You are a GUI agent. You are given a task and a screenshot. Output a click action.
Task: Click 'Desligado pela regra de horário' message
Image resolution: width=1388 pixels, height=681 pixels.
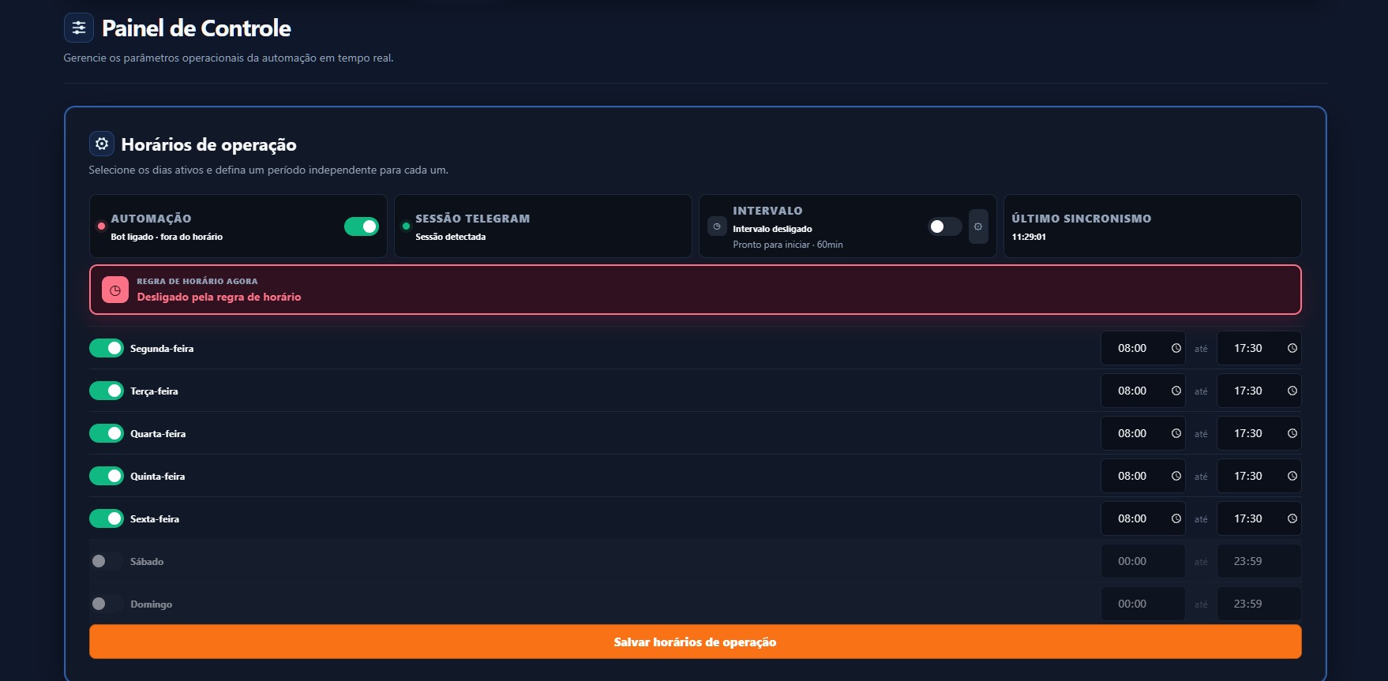219,297
